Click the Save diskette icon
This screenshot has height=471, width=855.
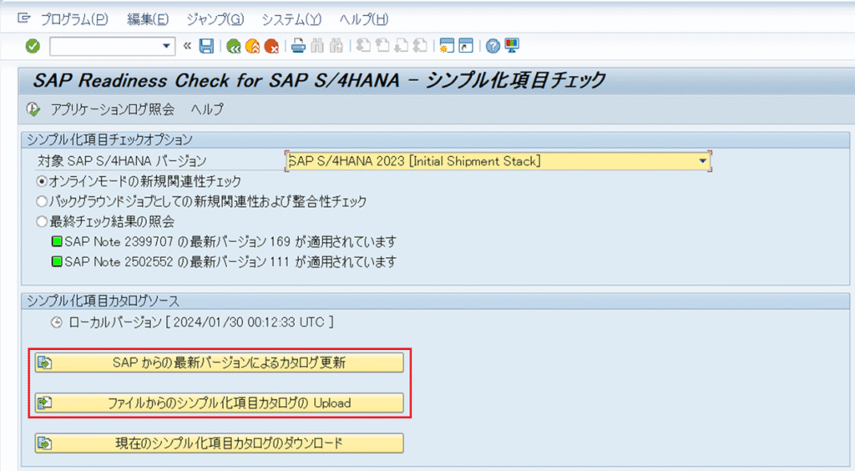pos(207,46)
